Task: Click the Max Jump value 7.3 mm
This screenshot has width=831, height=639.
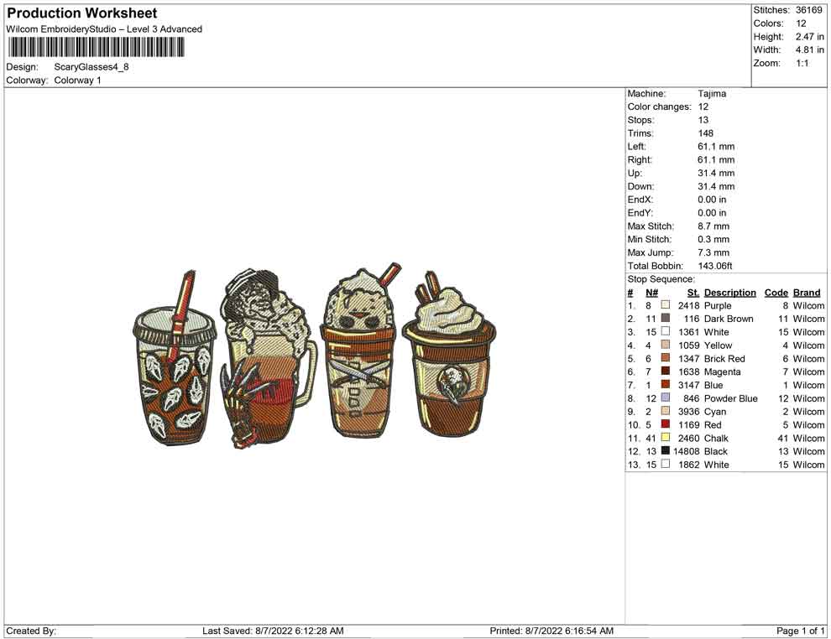Action: point(713,252)
